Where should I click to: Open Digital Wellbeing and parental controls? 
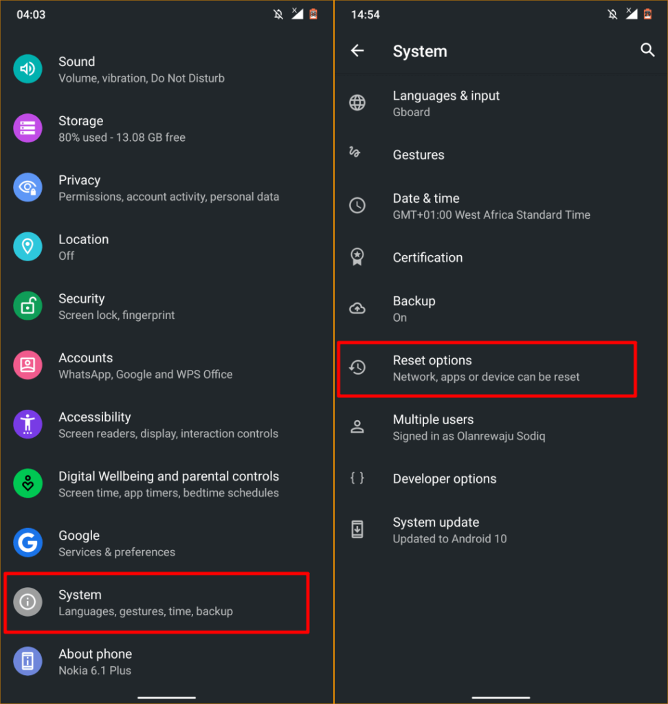(x=168, y=484)
